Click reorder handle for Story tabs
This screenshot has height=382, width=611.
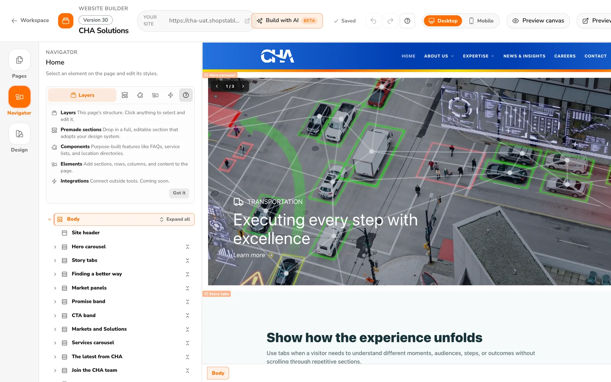point(187,260)
